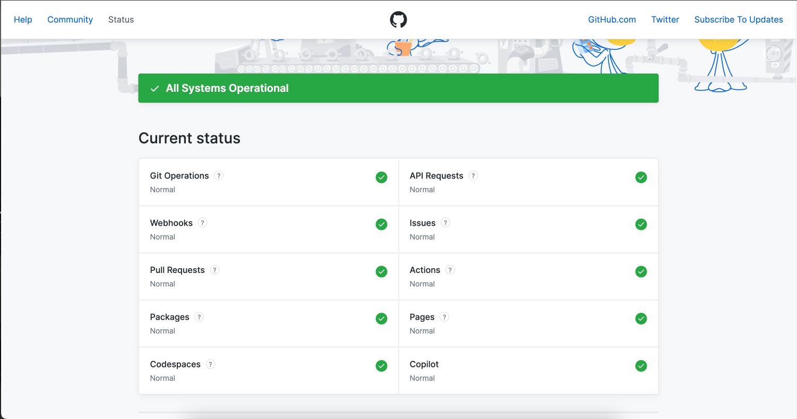Open the Webhooks help question mark
This screenshot has width=797, height=419.
[202, 223]
